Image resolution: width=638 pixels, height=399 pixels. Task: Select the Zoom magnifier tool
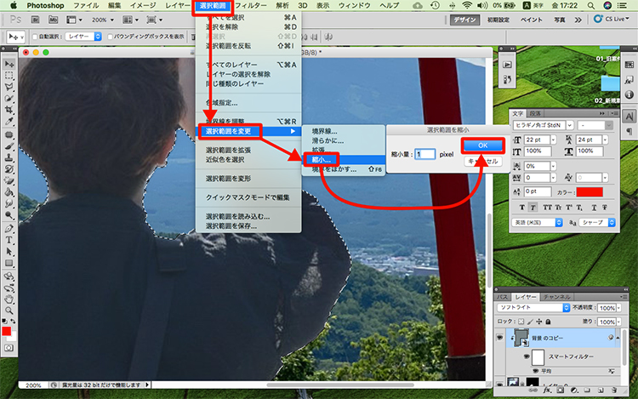9,311
